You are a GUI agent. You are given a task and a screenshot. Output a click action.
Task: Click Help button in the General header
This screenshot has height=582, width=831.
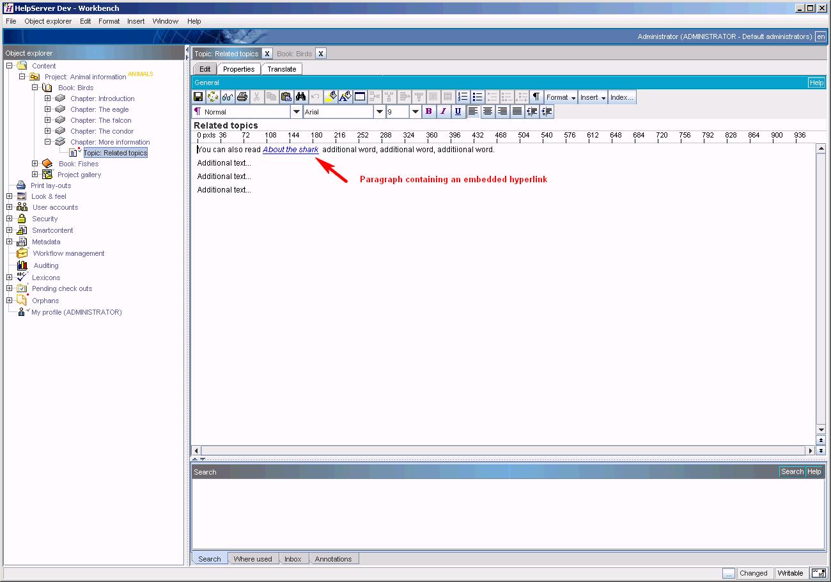coord(816,83)
